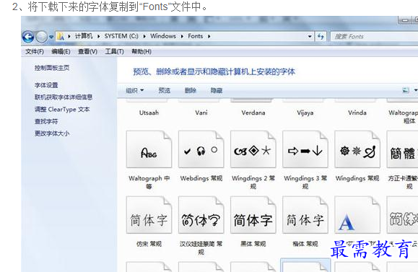Open the 工具(T) menu
The width and height of the screenshot is (418, 272).
click(114, 51)
